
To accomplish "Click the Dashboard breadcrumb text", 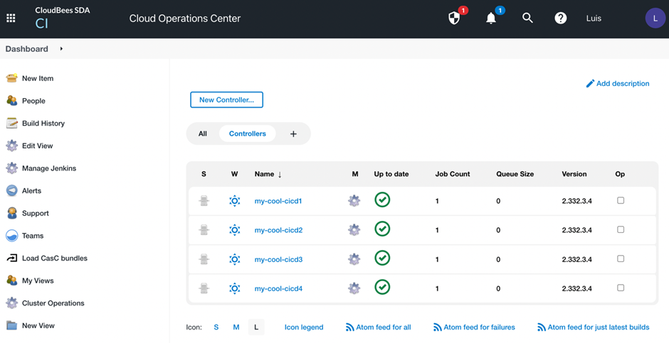I will 27,49.
